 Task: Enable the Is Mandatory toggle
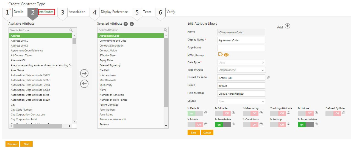pos(250,113)
